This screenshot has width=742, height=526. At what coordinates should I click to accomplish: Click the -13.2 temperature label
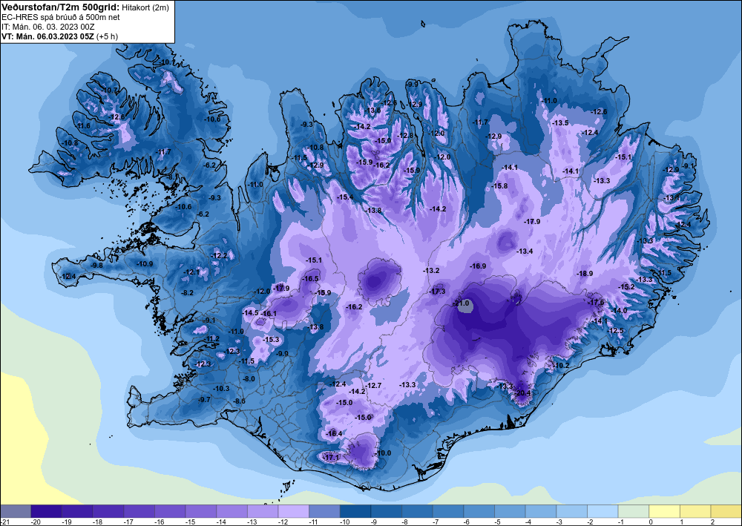(x=430, y=271)
